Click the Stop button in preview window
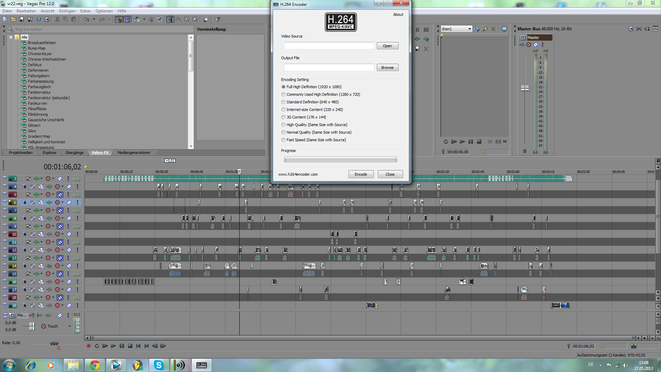The image size is (661, 372). pyautogui.click(x=479, y=142)
